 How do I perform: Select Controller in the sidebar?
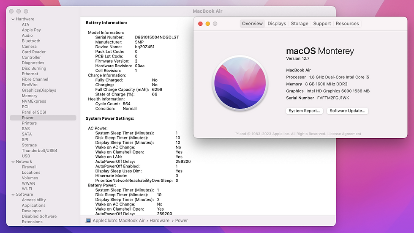pyautogui.click(x=31, y=58)
